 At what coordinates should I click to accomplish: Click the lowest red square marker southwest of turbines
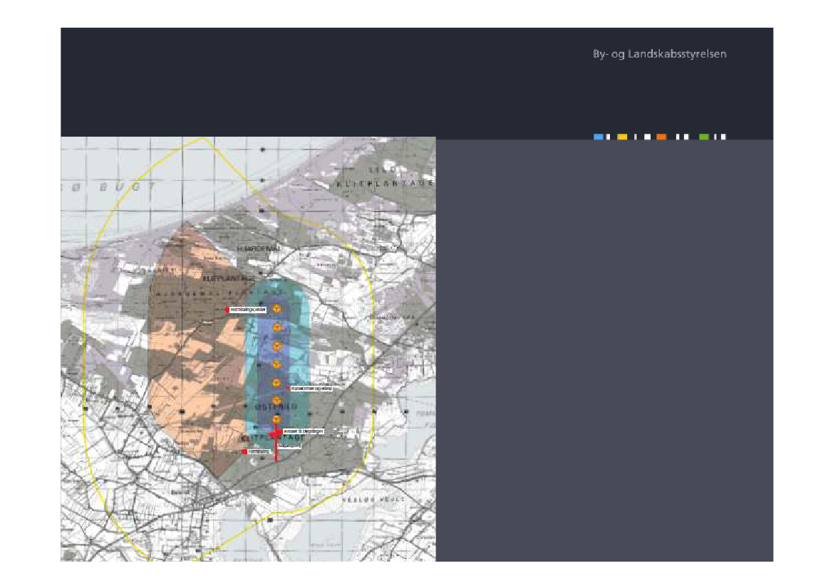pyautogui.click(x=244, y=451)
